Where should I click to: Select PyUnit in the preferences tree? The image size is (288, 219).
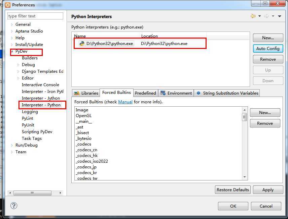28,125
